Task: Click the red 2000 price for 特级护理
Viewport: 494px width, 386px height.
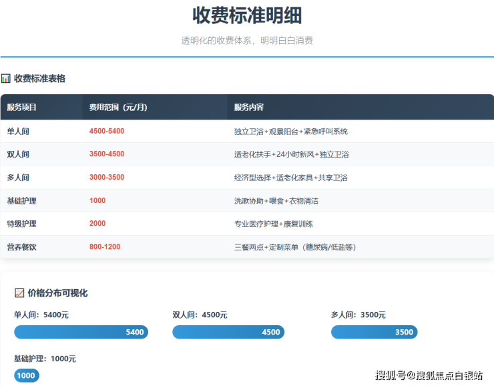Action: pyautogui.click(x=97, y=224)
